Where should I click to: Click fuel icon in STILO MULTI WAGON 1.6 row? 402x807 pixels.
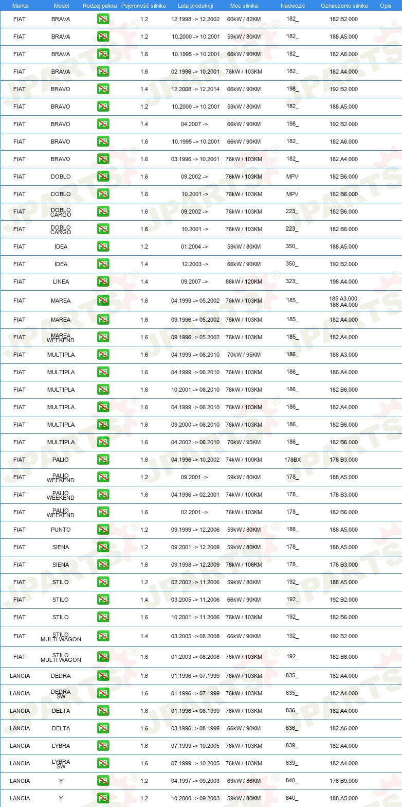[103, 657]
